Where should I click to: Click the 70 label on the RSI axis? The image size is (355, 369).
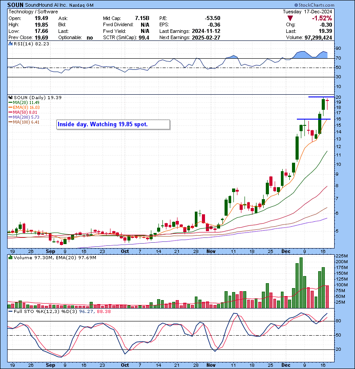338,58
